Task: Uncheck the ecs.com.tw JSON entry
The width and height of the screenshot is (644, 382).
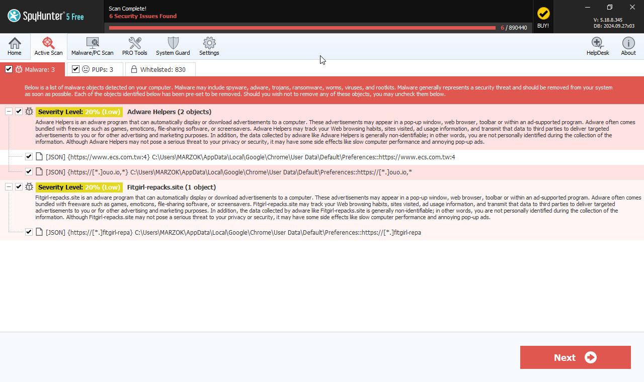Action: coord(29,157)
